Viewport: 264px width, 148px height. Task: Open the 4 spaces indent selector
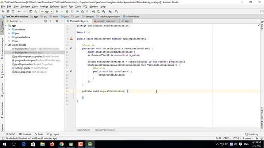[248, 138]
